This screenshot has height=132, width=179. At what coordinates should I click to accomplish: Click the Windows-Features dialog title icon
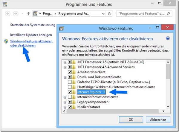(62, 28)
